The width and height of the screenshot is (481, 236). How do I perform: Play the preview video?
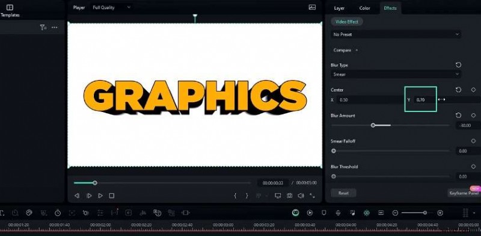pyautogui.click(x=100, y=196)
